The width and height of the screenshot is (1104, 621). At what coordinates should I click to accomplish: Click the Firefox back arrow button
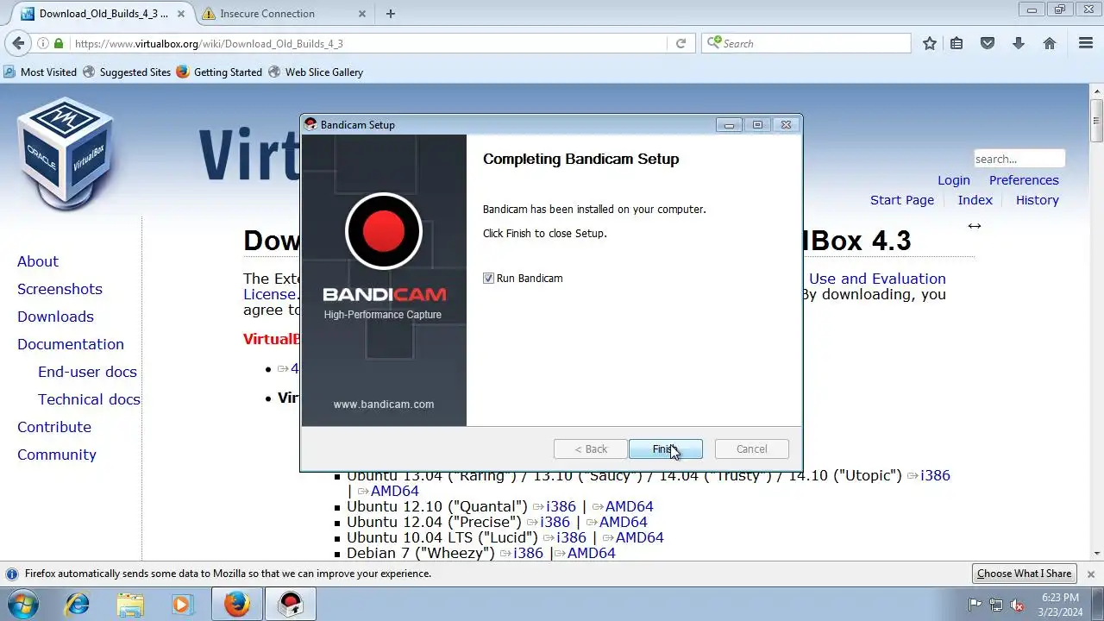tap(18, 43)
